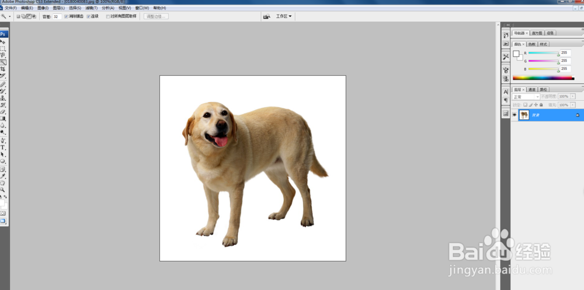Enable 对所有图层取样 checkbox
The height and width of the screenshot is (290, 584).
pos(108,16)
